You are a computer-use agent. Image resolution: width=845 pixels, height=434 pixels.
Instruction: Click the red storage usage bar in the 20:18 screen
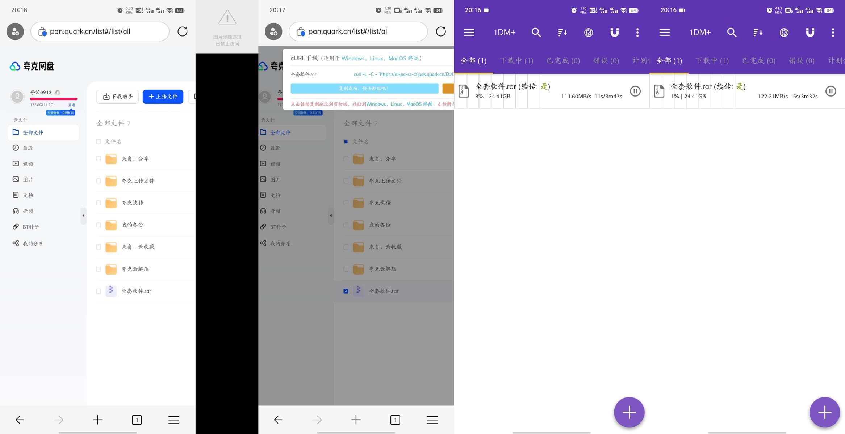54,99
